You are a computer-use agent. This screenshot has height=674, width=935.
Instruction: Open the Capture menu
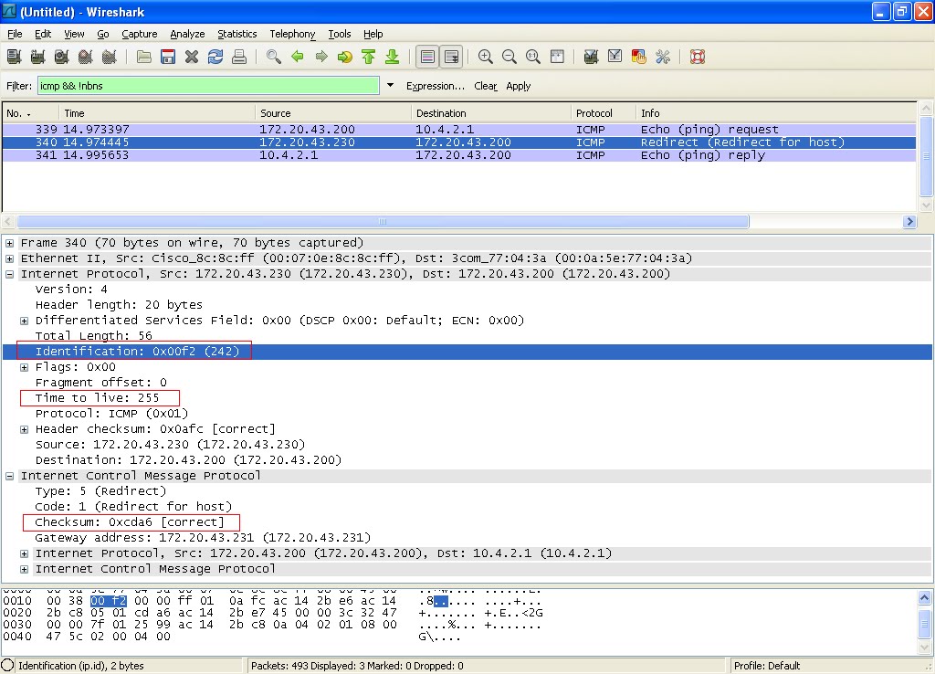pos(140,34)
